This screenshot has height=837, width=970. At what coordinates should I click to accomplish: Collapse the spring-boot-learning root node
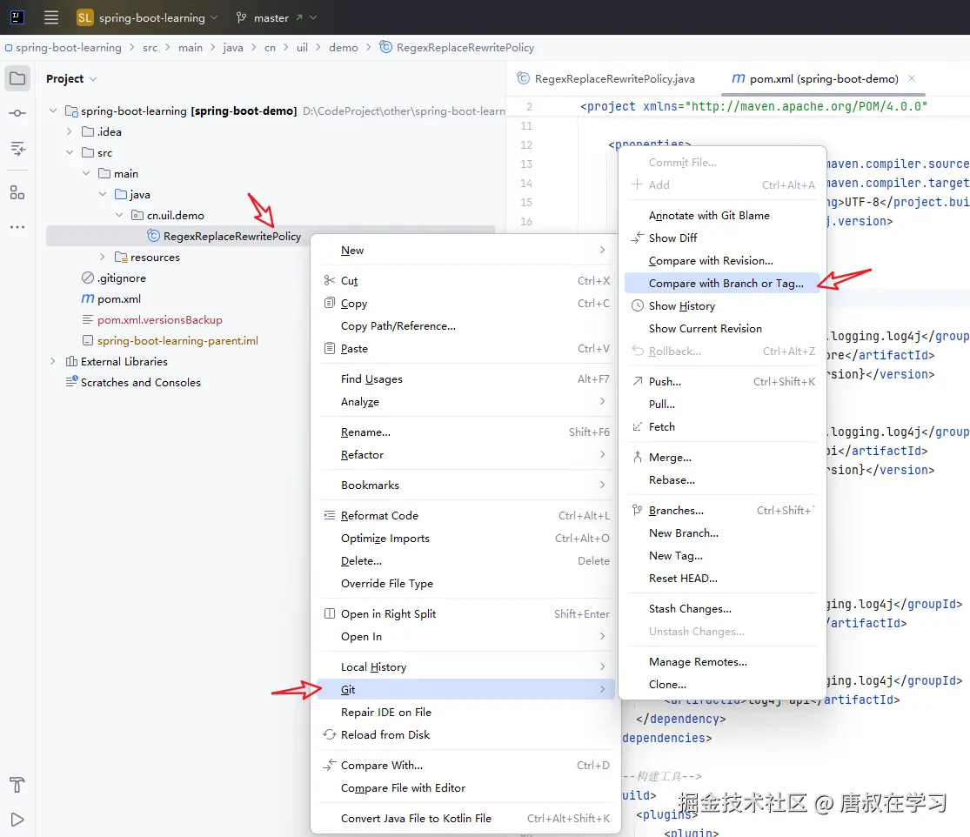(x=53, y=110)
